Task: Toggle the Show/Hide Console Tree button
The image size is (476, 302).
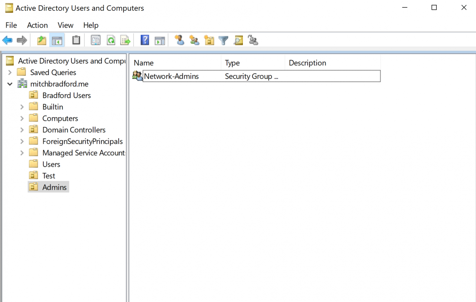Action: coord(57,40)
